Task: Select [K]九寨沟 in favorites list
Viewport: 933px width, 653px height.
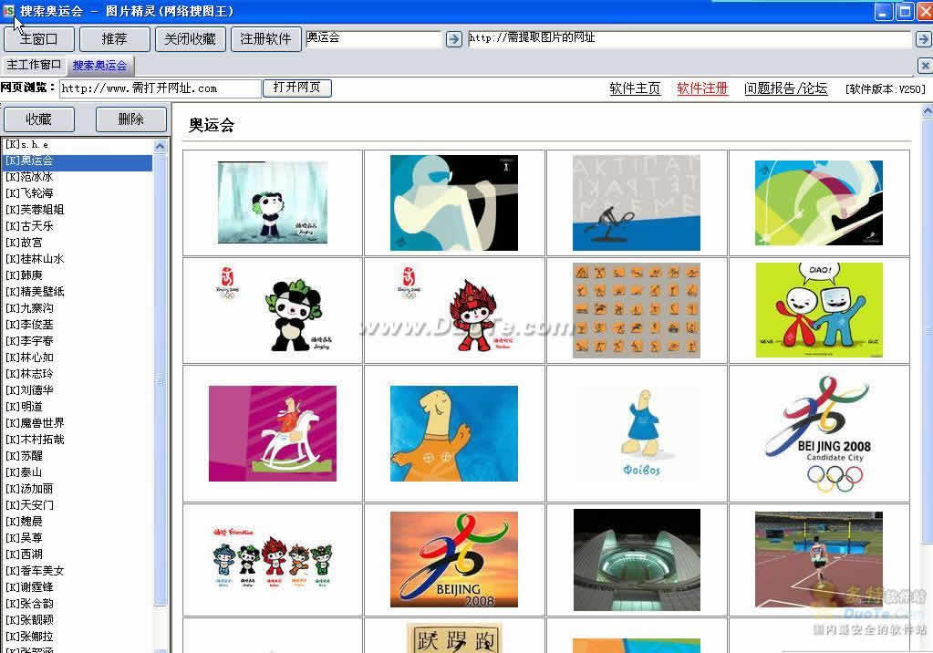Action: [78, 307]
